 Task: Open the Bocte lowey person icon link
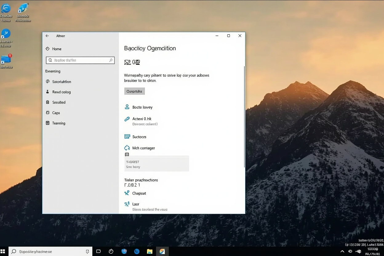pos(127,107)
